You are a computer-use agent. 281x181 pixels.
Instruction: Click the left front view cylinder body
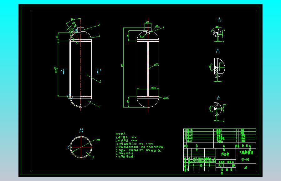coord(81,69)
